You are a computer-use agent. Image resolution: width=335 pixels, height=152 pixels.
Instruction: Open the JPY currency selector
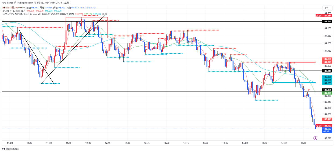[x=326, y=8]
